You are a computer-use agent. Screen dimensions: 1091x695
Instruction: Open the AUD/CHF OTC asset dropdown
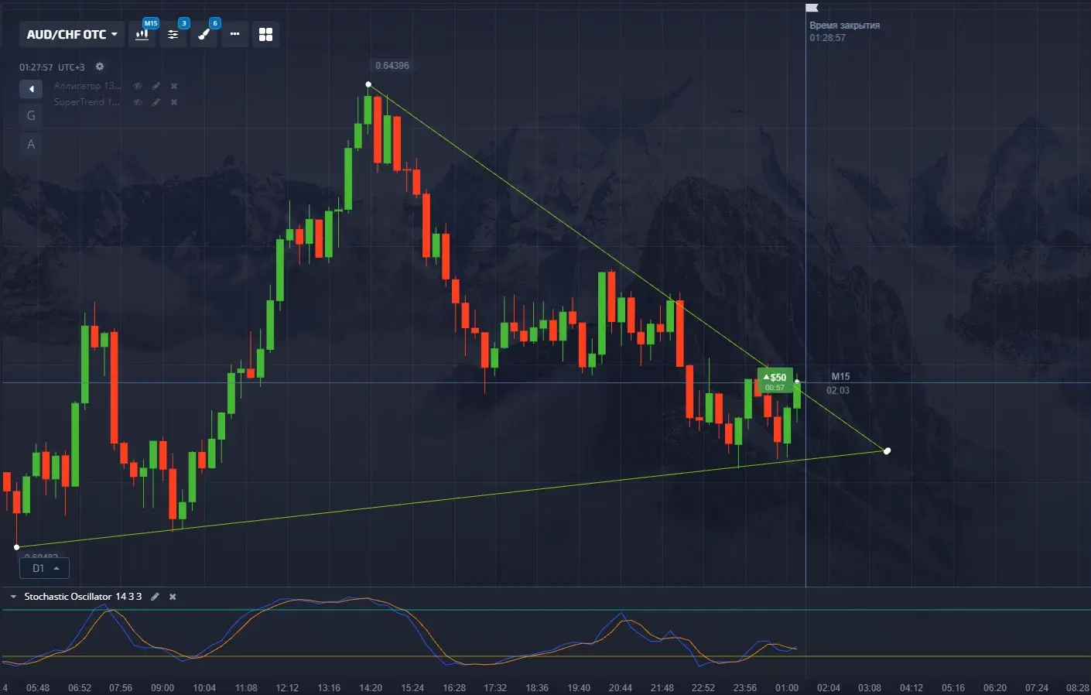tap(71, 34)
